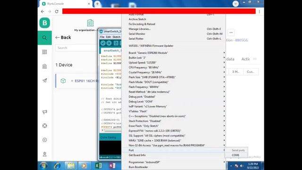The height and width of the screenshot is (170, 302).
Task: Open the megaphone announcements sidebar icon
Action: (44, 112)
